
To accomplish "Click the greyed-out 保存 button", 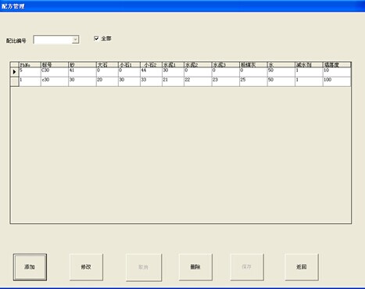I will pyautogui.click(x=247, y=267).
